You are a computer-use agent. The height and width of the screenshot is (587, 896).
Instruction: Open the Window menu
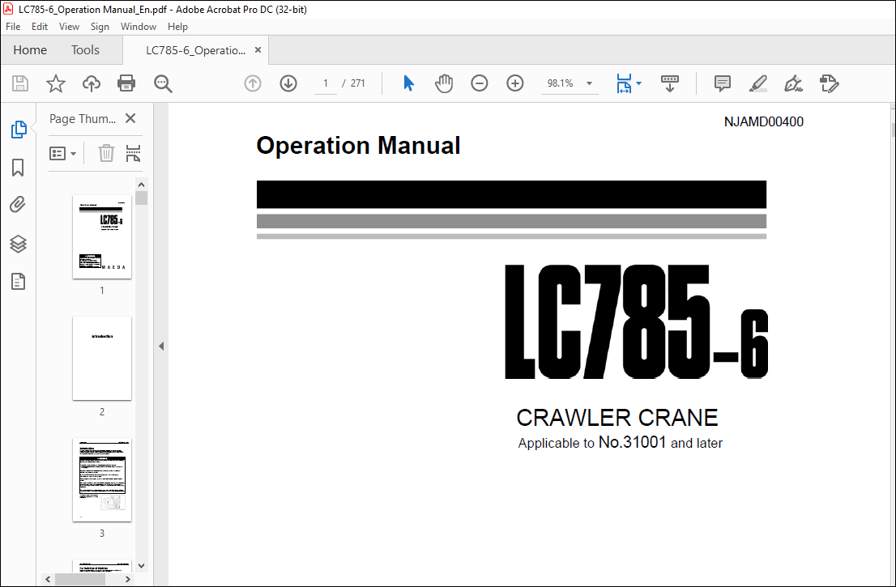139,26
